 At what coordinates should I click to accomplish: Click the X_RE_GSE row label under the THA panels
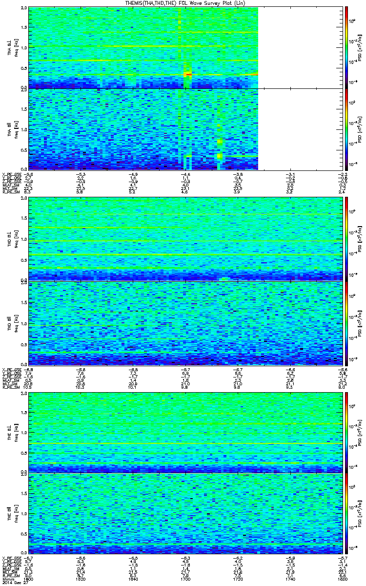tap(12, 174)
